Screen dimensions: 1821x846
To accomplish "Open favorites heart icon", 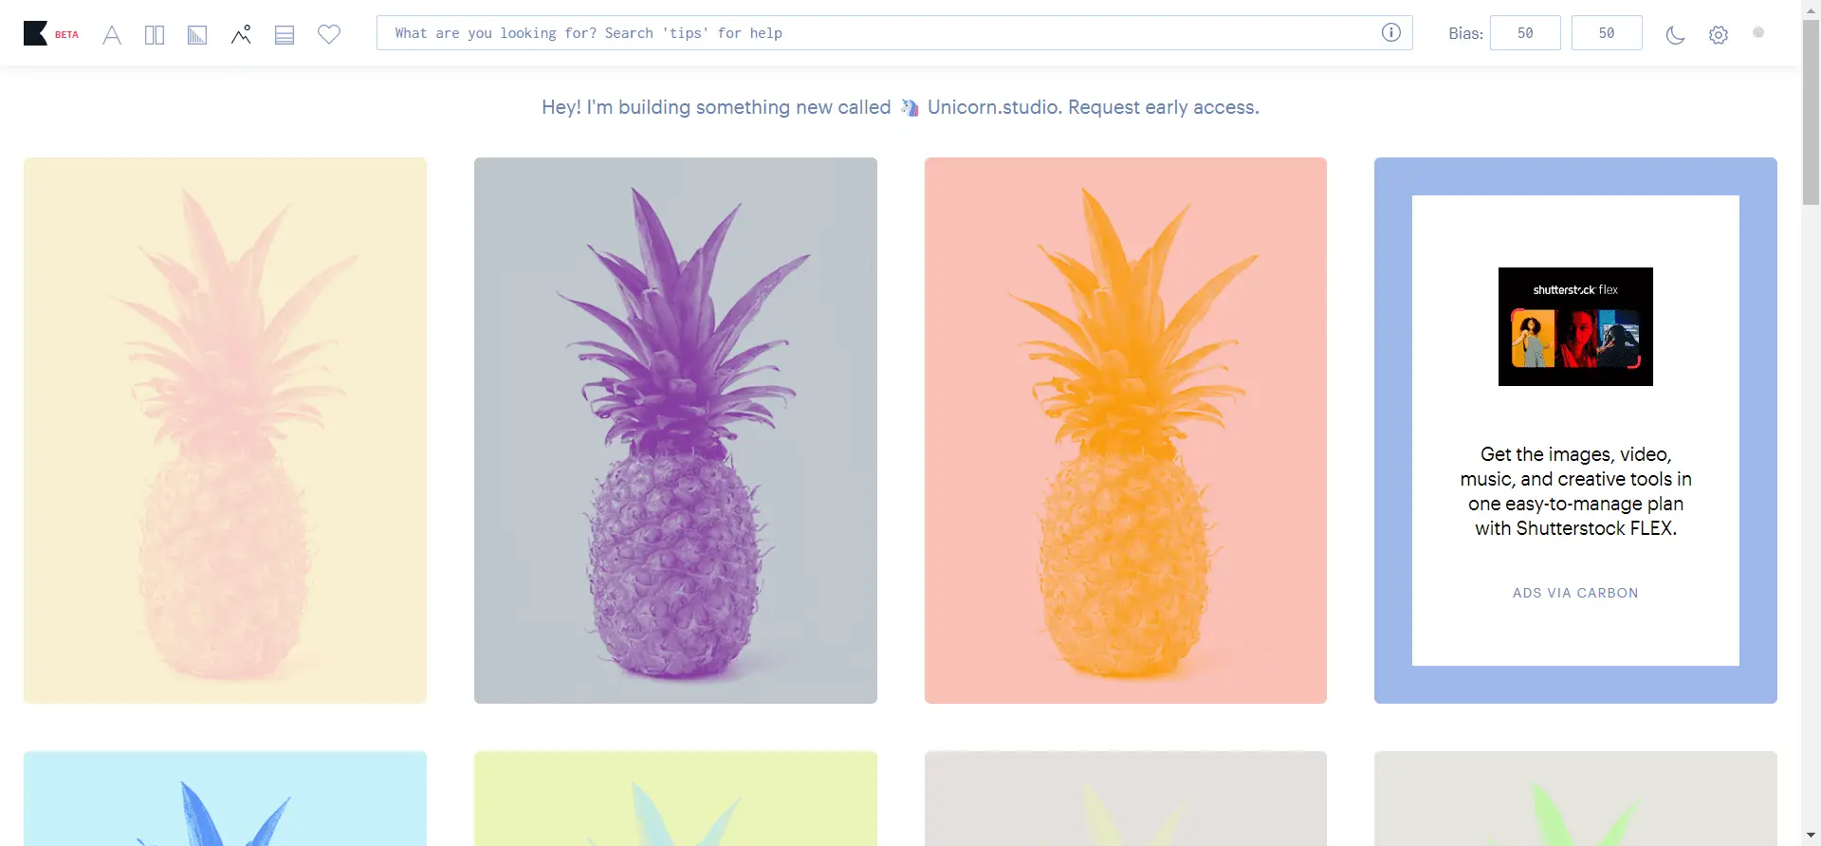I will (329, 34).
